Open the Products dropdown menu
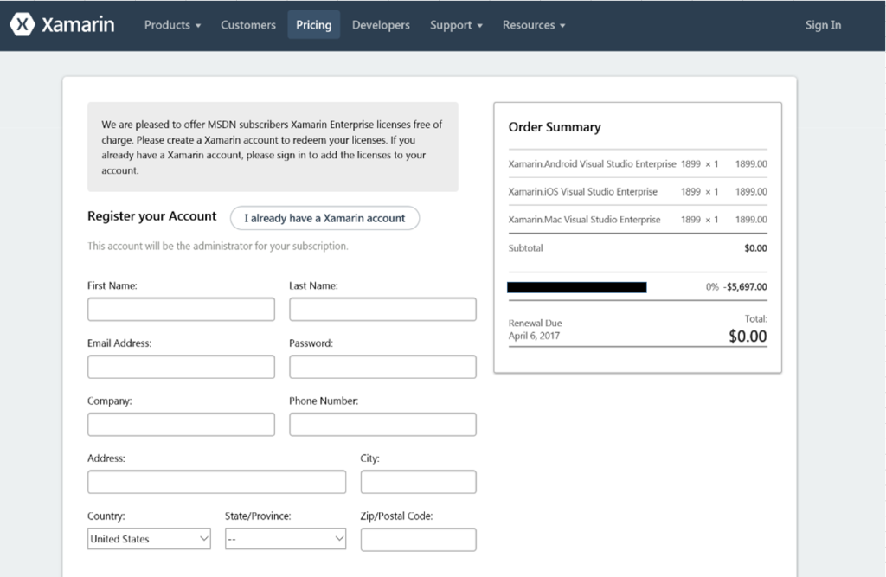This screenshot has width=886, height=577. pos(172,25)
